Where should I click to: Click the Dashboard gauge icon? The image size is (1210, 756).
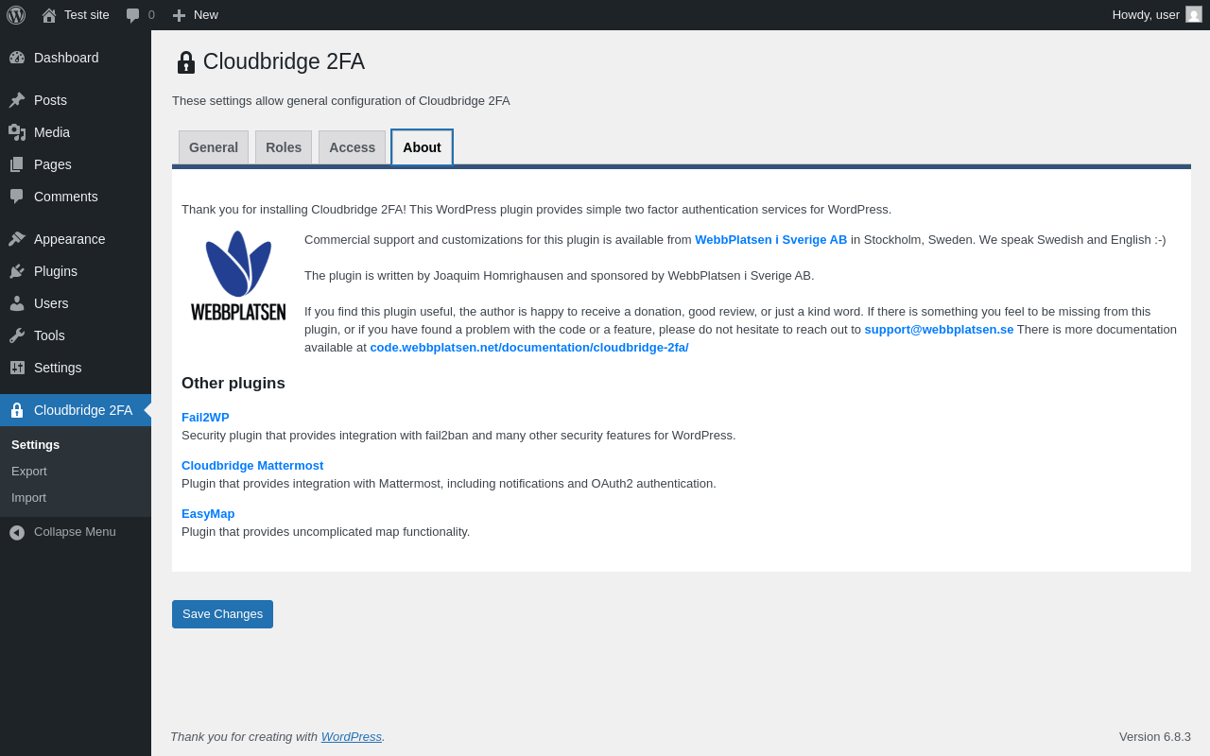(17, 58)
